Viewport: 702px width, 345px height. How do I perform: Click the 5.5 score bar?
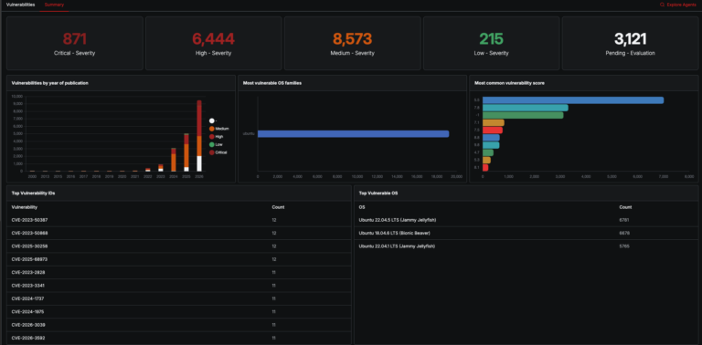573,100
